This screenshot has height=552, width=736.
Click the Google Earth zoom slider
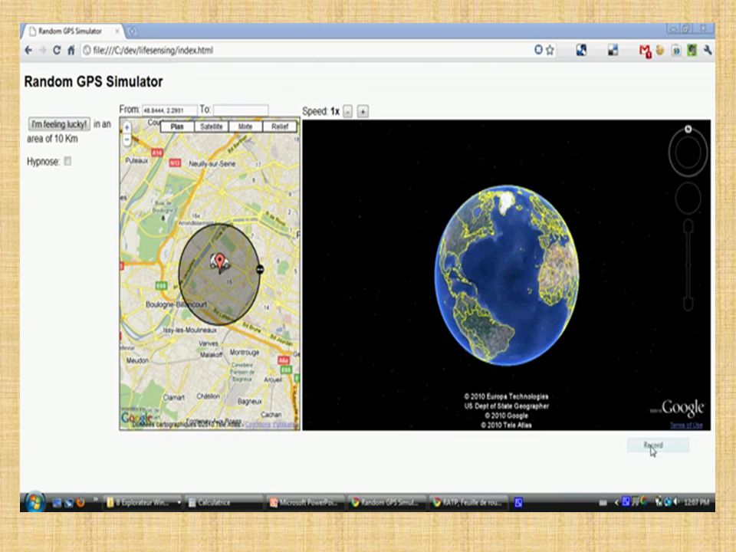[688, 265]
